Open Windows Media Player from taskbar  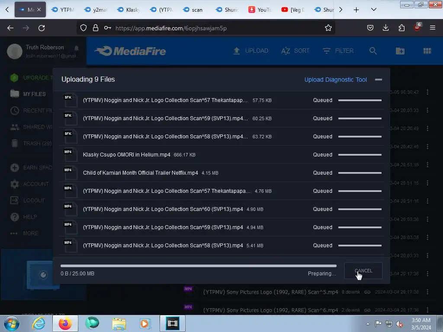(x=145, y=323)
